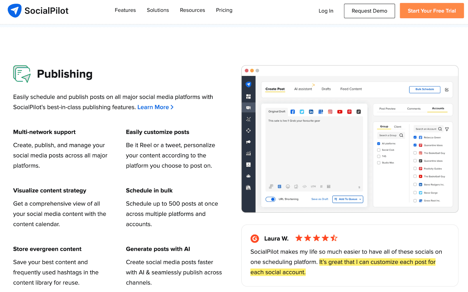Click the account filter funnel icon
Screen dimensions: 468x292
click(x=447, y=129)
